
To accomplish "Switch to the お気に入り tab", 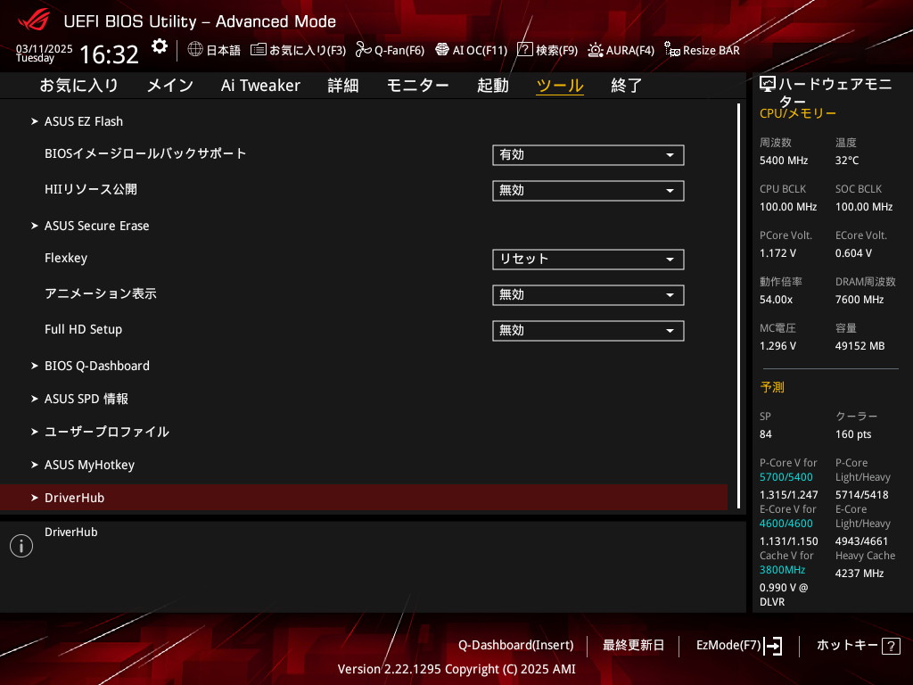I will (x=78, y=86).
